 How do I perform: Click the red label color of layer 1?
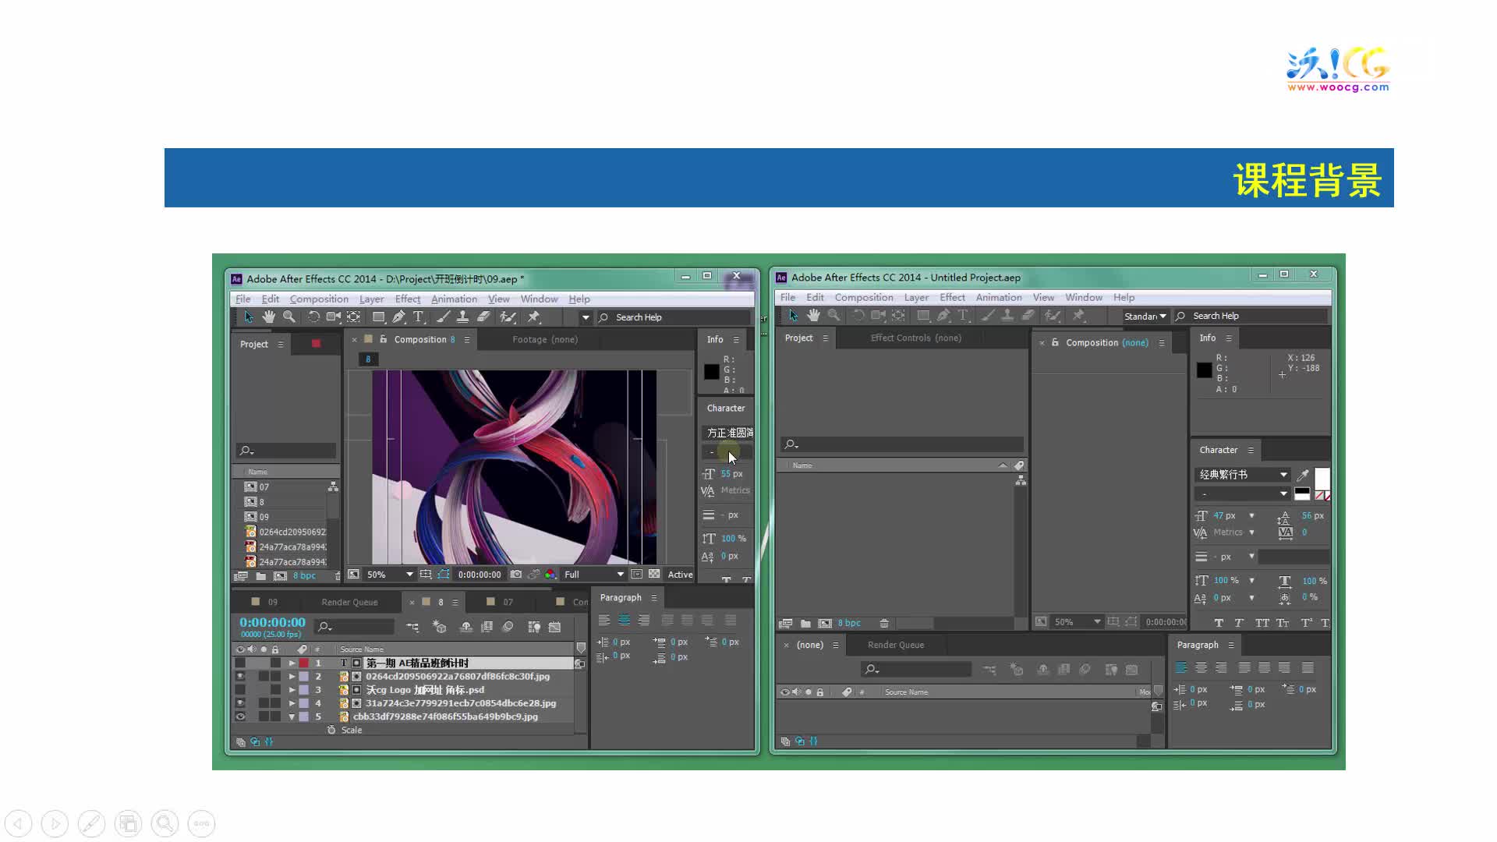(x=303, y=663)
